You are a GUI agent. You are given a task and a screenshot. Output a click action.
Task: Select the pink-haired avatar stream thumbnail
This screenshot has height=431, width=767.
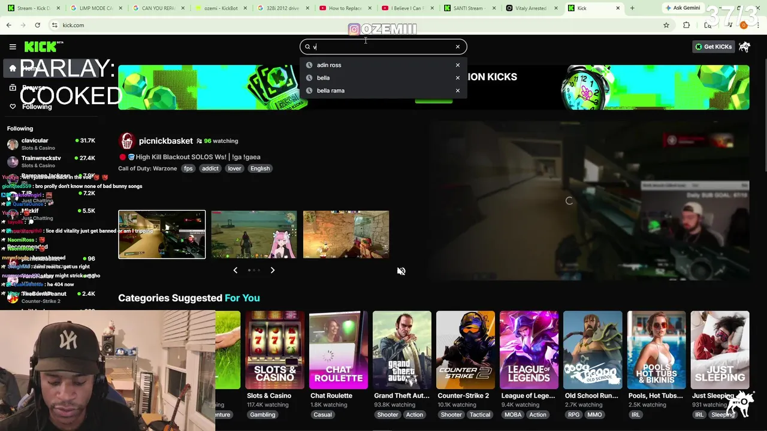tap(254, 234)
